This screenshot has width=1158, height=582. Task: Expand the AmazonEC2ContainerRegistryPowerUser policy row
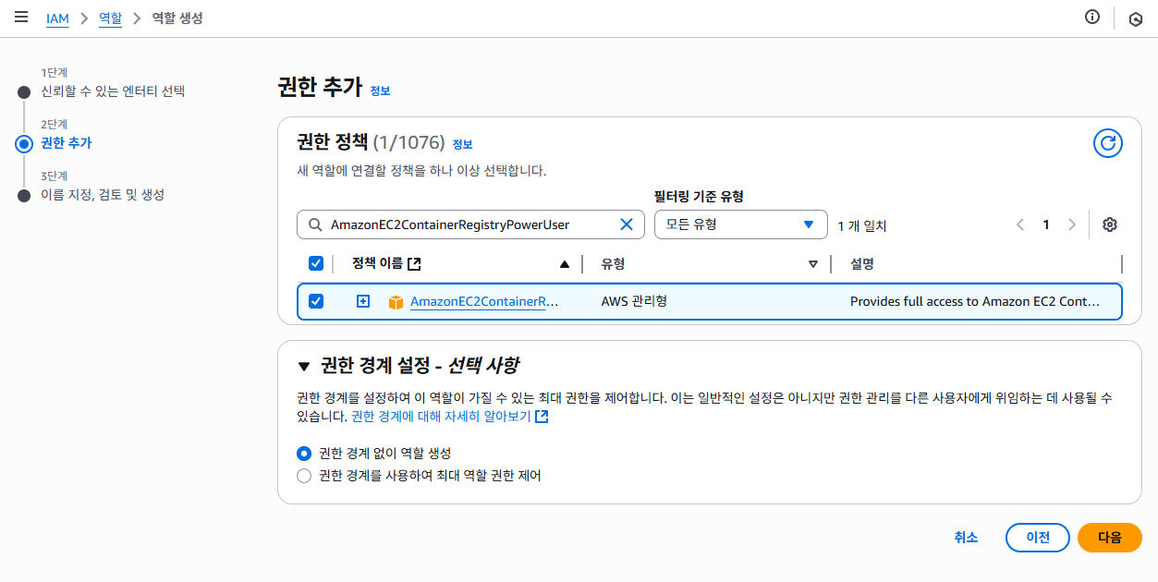pos(363,301)
